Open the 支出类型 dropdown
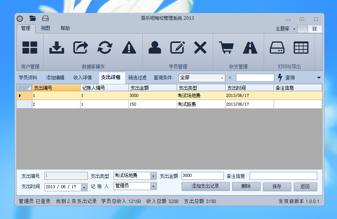 click(153, 176)
